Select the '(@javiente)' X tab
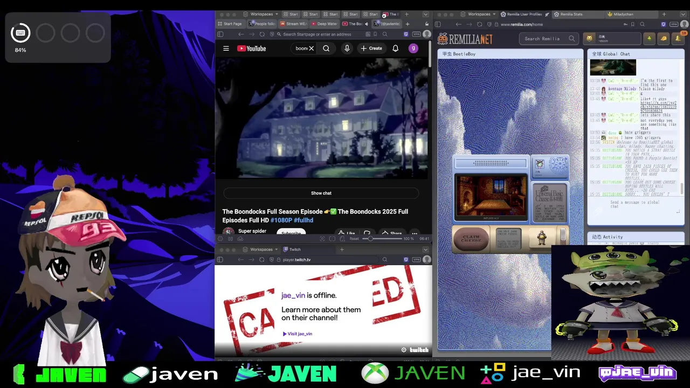Viewport: 690px width, 388px height. click(x=387, y=24)
